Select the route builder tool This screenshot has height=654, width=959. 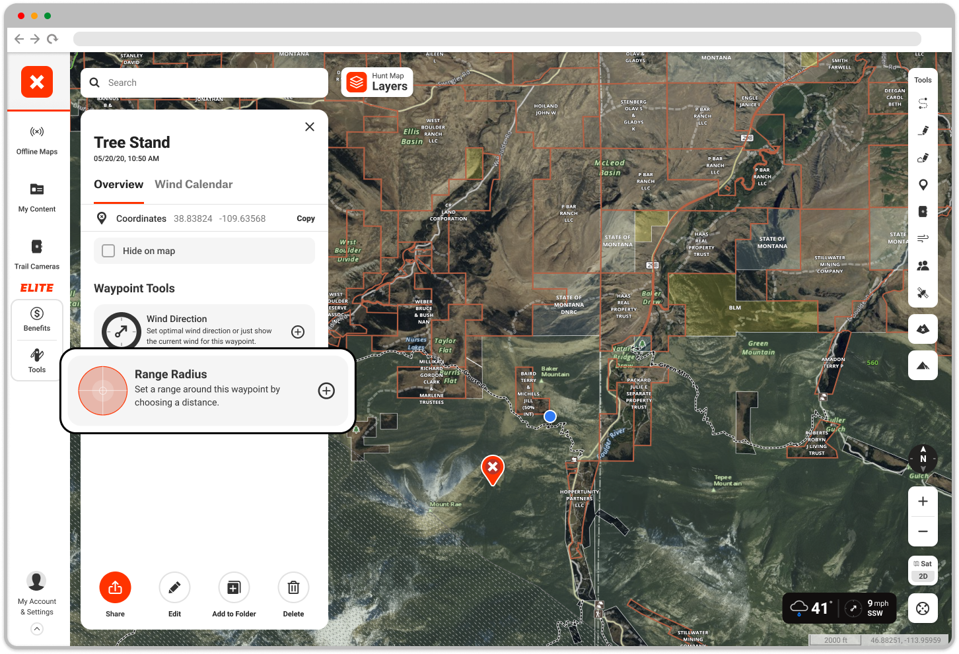click(x=923, y=104)
